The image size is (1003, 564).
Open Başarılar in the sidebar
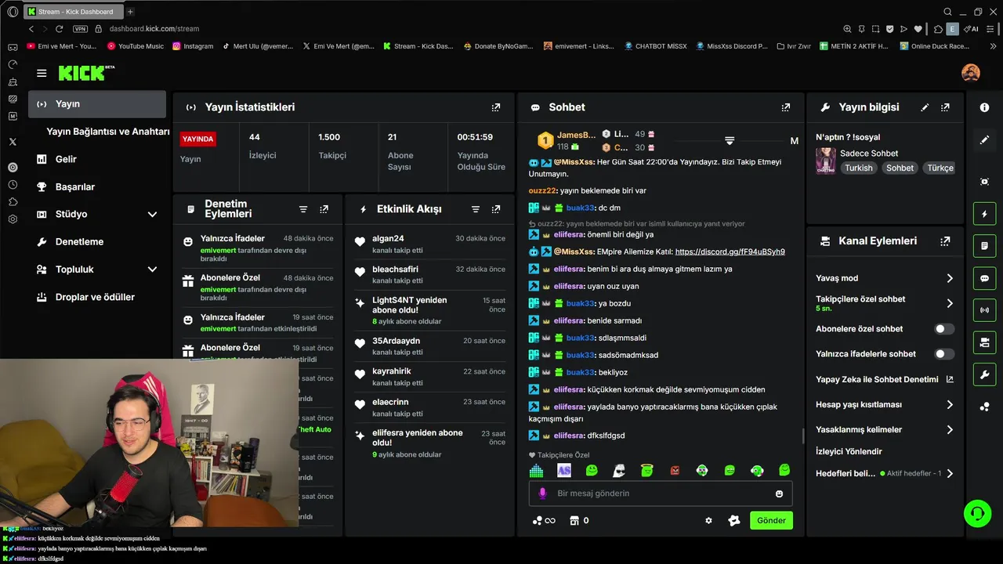(x=96, y=186)
